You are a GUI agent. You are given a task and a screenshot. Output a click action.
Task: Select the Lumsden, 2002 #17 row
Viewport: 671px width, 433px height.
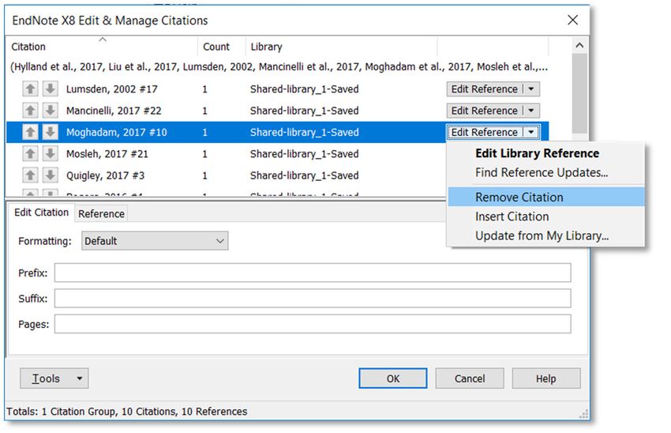(277, 89)
